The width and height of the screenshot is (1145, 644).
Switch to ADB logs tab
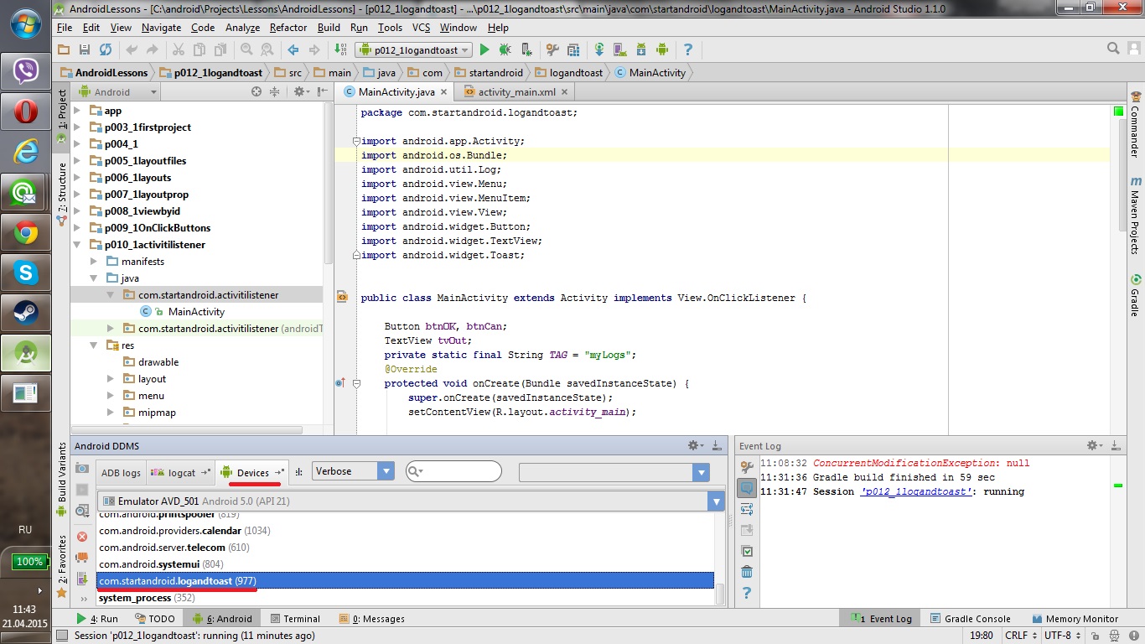pos(121,473)
